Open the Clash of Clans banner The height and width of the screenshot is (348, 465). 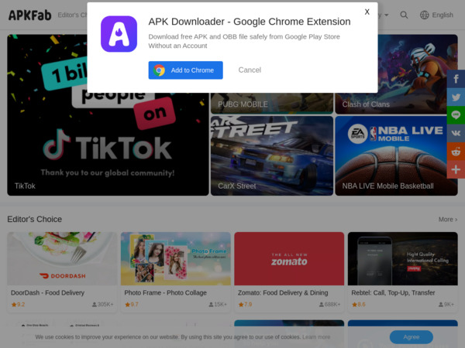click(397, 74)
